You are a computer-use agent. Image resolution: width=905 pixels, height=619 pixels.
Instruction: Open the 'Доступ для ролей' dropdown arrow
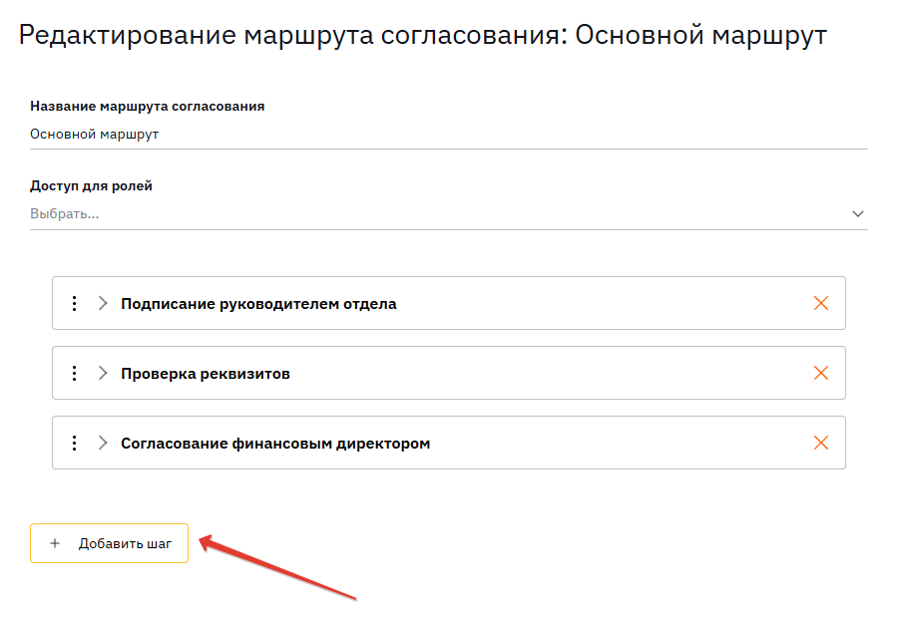click(x=857, y=213)
